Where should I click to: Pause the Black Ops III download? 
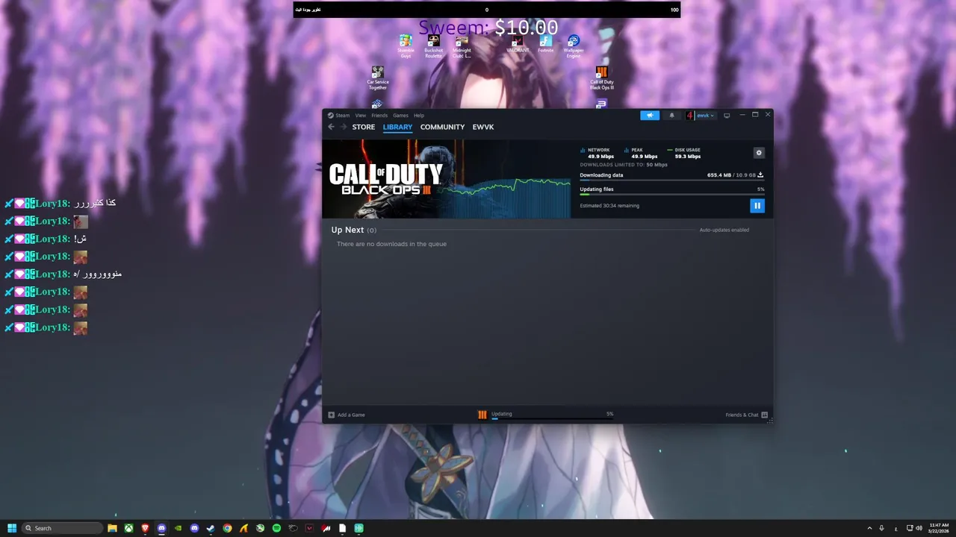[x=757, y=206]
